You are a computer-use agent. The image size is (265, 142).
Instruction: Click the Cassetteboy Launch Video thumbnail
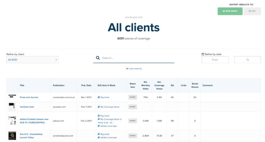pos(12,136)
